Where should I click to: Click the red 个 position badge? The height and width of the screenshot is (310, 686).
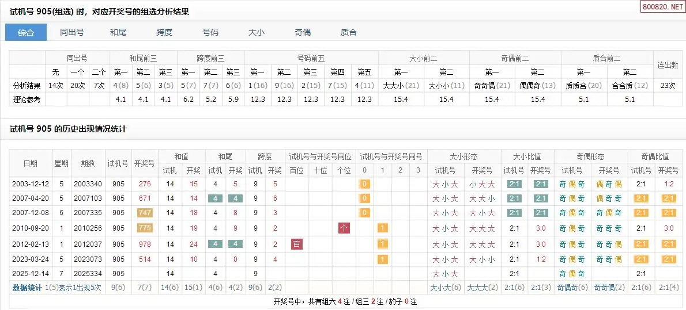[344, 228]
